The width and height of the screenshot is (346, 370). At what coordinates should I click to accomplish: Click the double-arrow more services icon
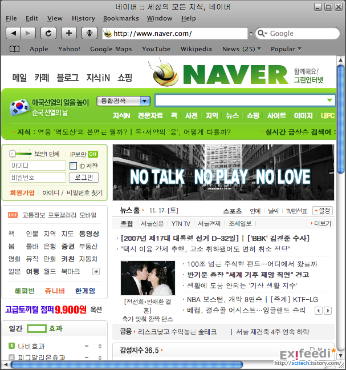tap(96, 272)
